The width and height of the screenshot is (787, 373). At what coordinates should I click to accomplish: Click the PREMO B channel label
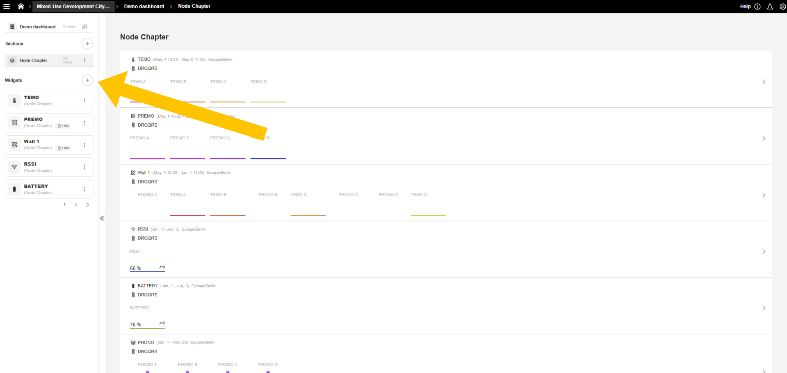pos(180,138)
